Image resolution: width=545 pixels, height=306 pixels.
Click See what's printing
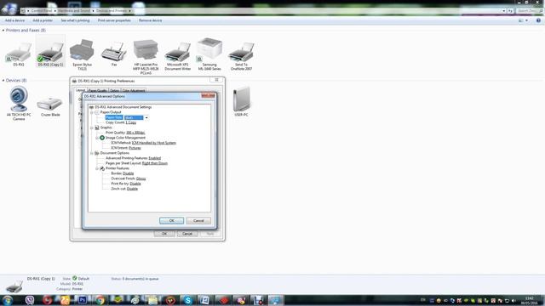(75, 20)
